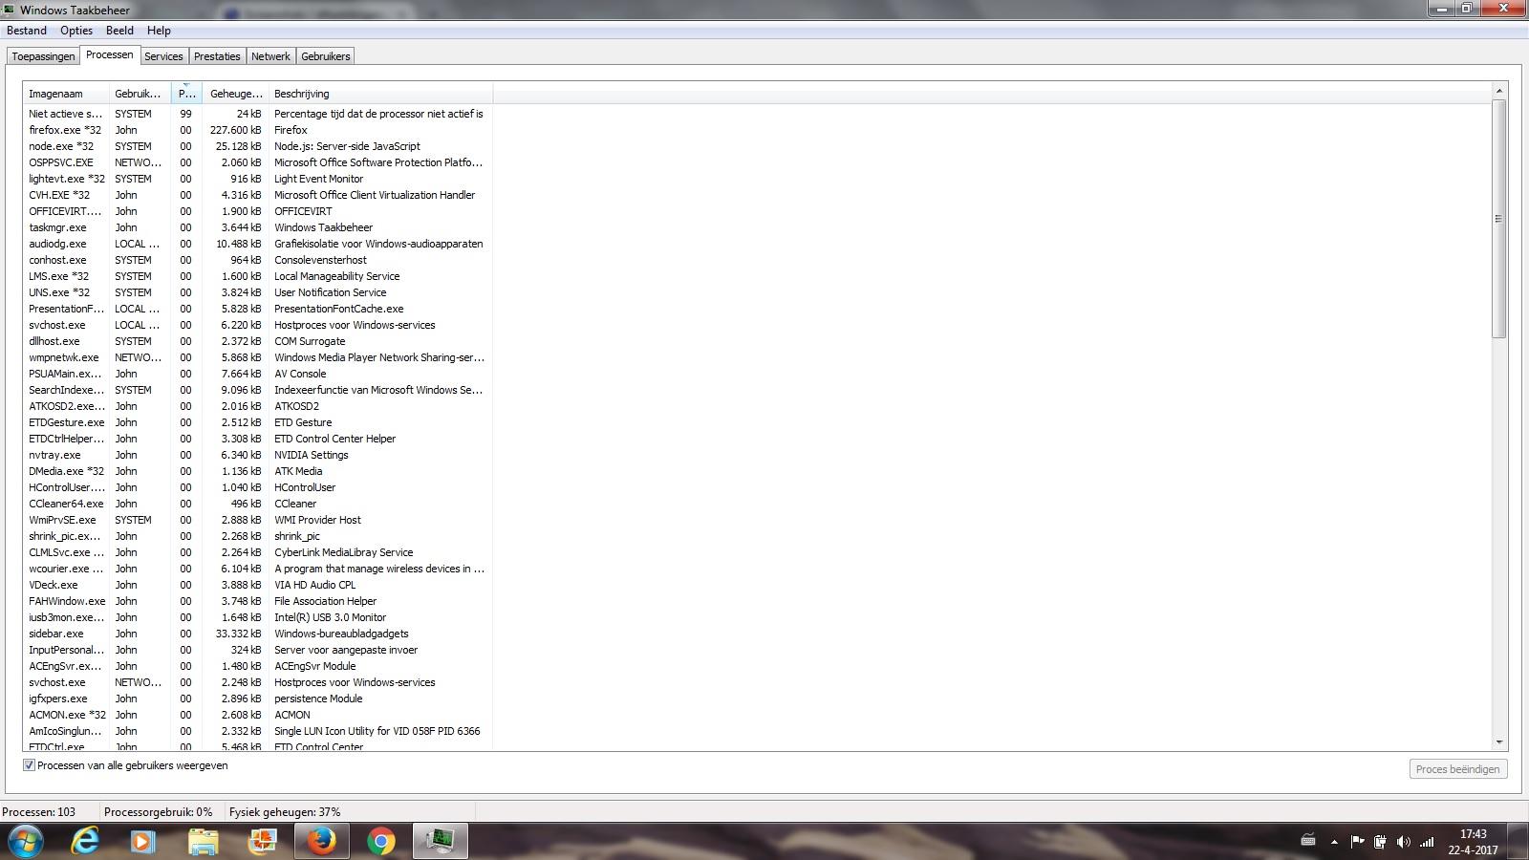Select the node.exe *32 process
The image size is (1529, 860).
[258, 146]
